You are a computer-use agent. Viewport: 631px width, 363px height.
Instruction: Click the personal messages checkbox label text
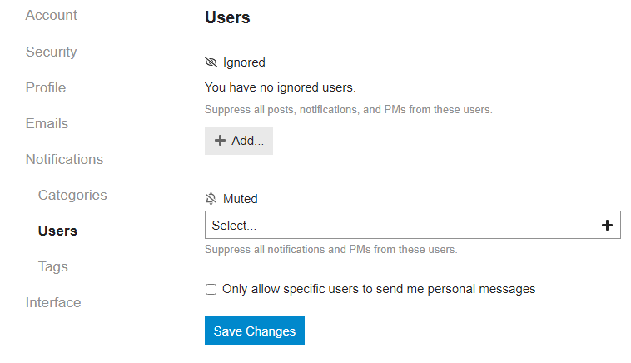(x=379, y=289)
